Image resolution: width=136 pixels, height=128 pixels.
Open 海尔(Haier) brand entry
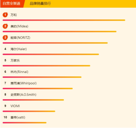pos(19,49)
